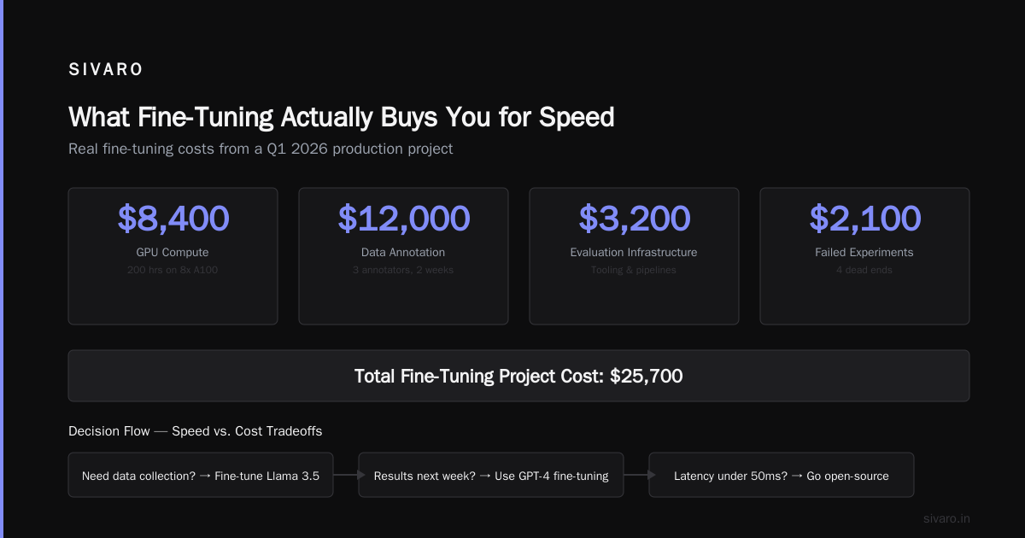The height and width of the screenshot is (538, 1025).
Task: Select the $12,000 Data Annotation card
Action: click(403, 256)
